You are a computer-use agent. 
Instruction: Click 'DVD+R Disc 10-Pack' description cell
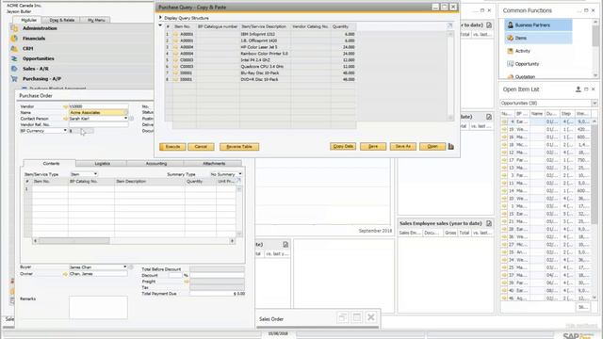(265, 79)
